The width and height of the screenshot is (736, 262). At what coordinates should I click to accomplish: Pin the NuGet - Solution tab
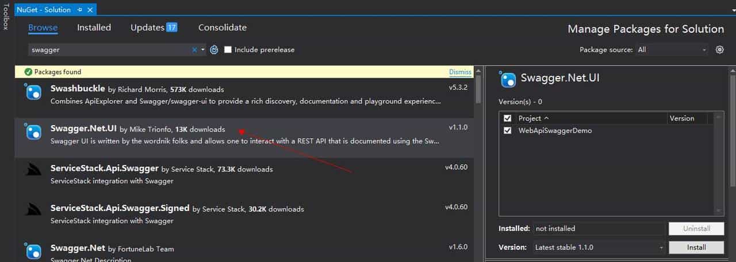80,10
